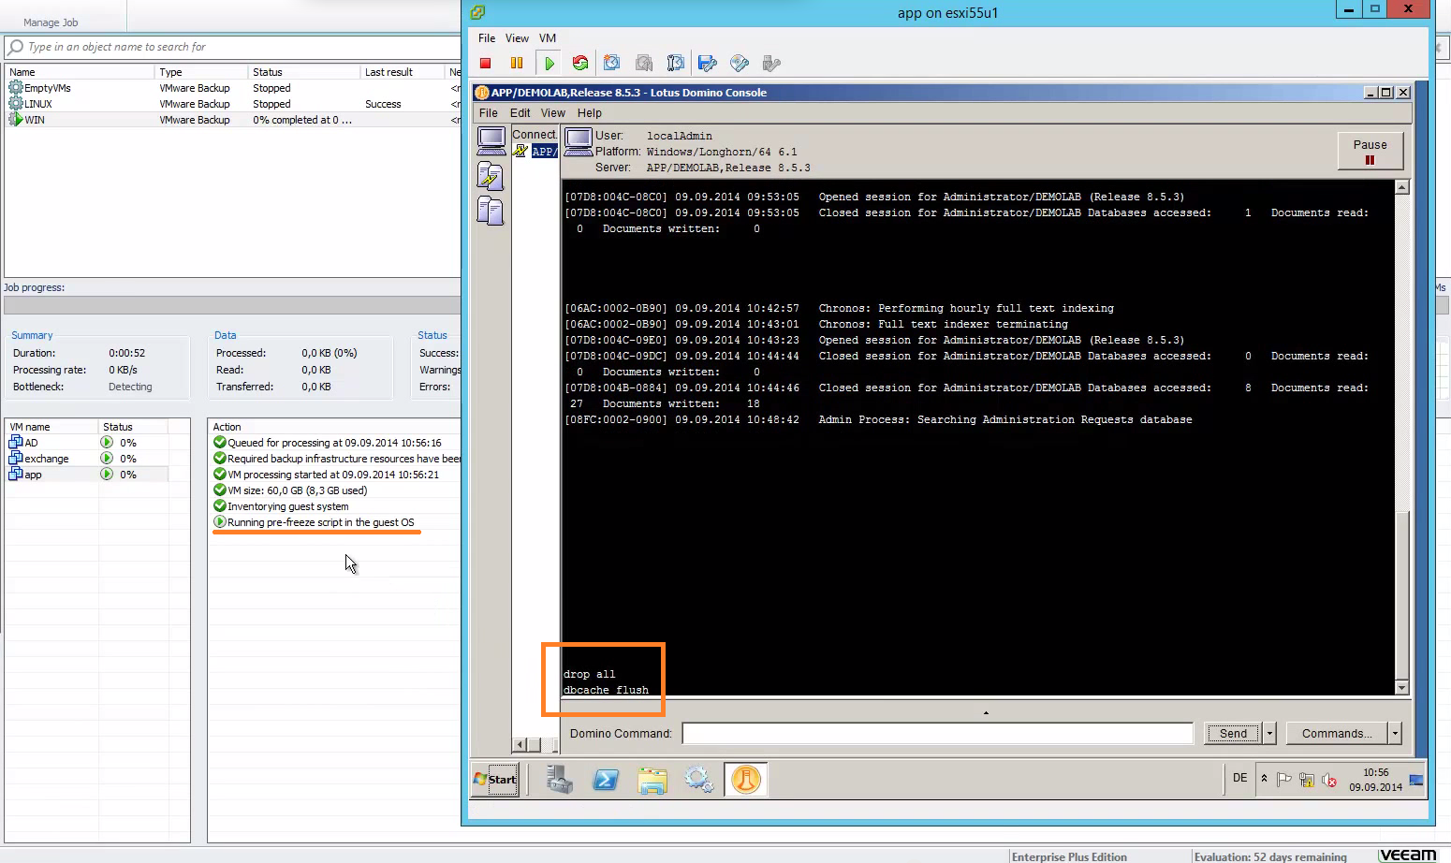Sort jobs by Last result column header
The width and height of the screenshot is (1451, 863).
click(x=402, y=72)
